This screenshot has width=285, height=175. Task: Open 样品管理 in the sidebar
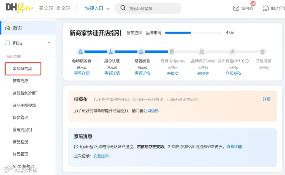click(x=20, y=154)
